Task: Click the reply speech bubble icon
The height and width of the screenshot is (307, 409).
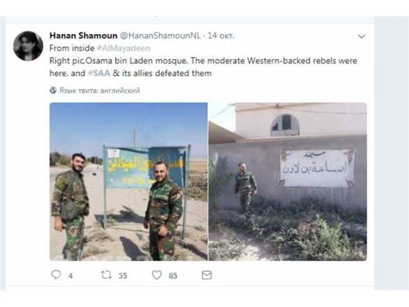Action: click(x=56, y=275)
